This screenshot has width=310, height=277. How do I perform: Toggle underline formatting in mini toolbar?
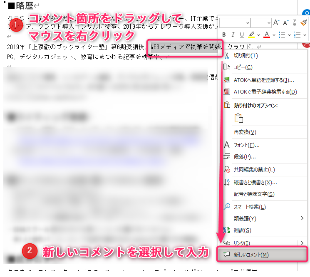(x=241, y=35)
